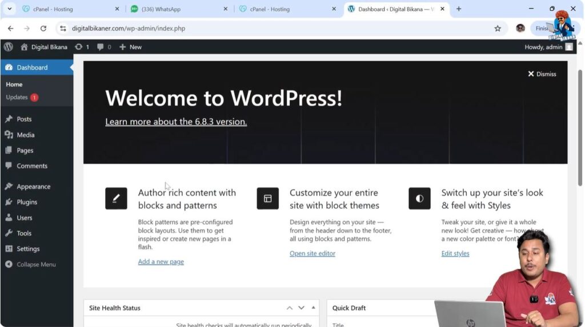Click the pencil icon for authoring content
Viewport: 585px width, 327px height.
click(x=116, y=199)
